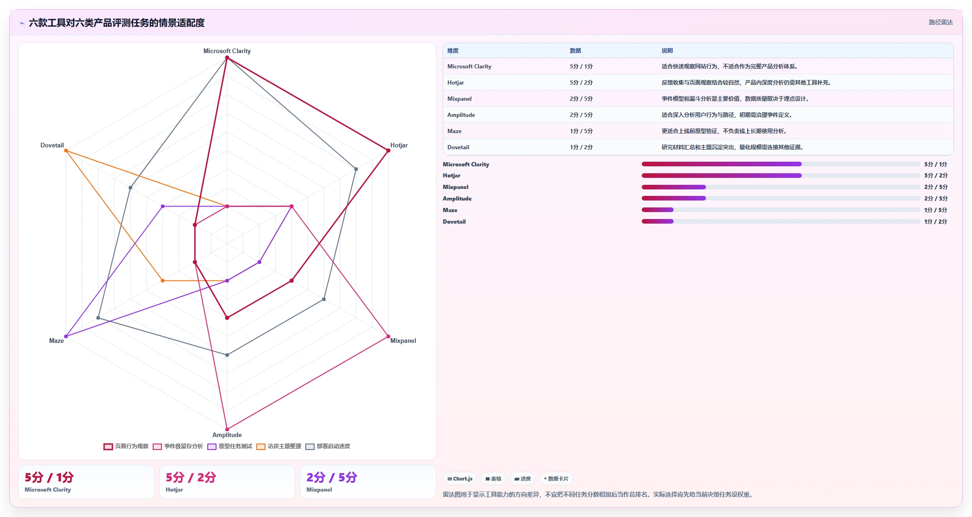Click the Dovetail progress bar

[780, 221]
